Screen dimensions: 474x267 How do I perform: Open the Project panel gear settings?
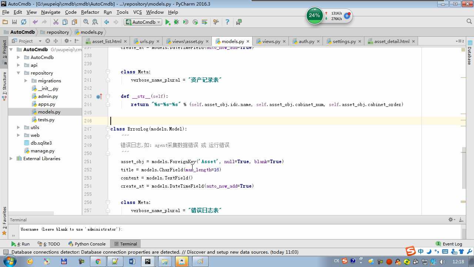coord(67,41)
